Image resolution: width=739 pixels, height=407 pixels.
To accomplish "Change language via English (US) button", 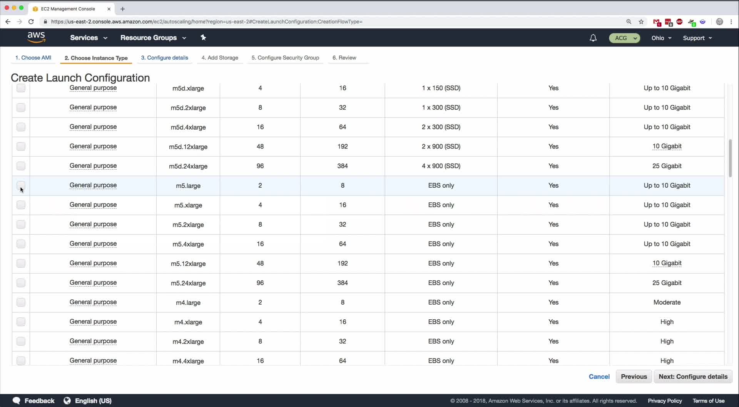I will tap(93, 401).
